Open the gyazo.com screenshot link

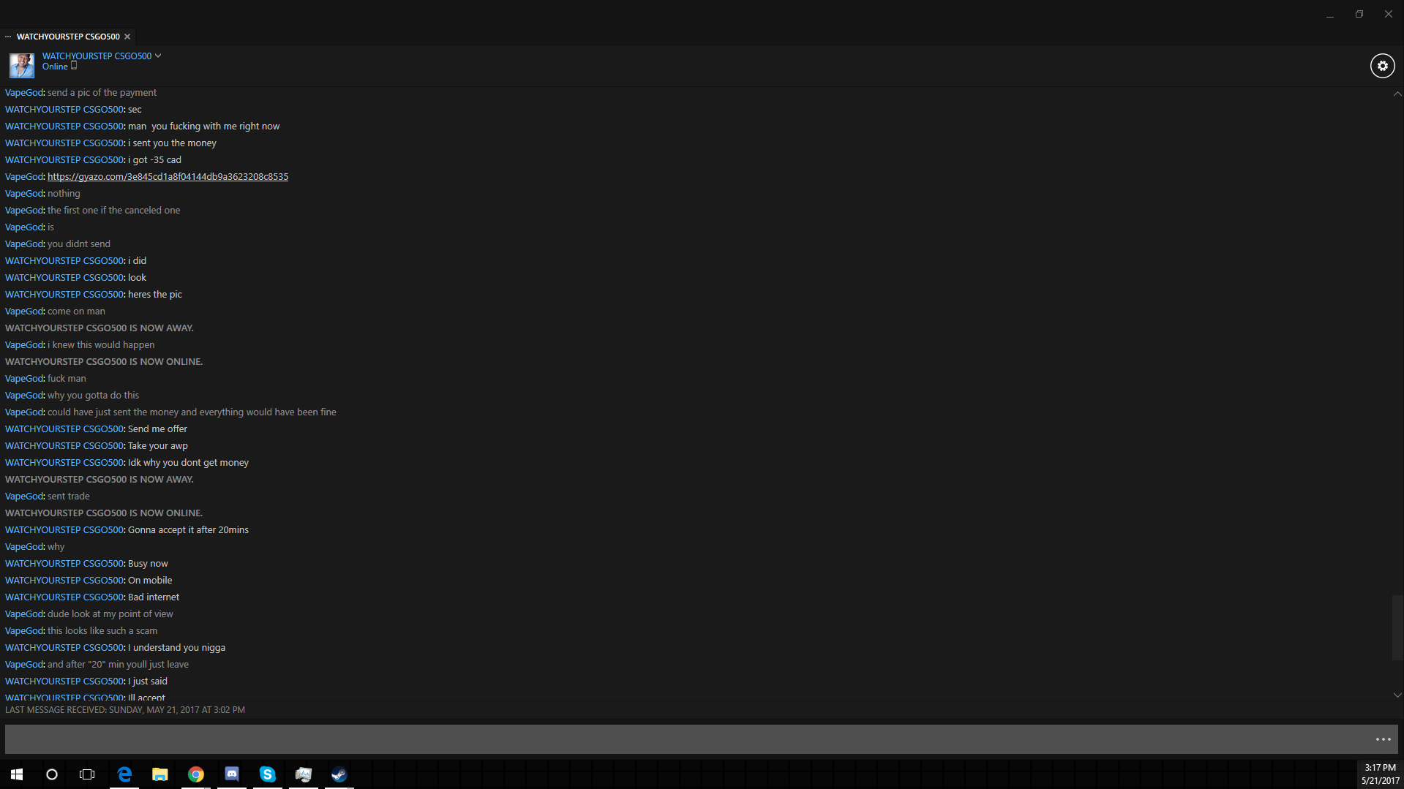click(168, 177)
